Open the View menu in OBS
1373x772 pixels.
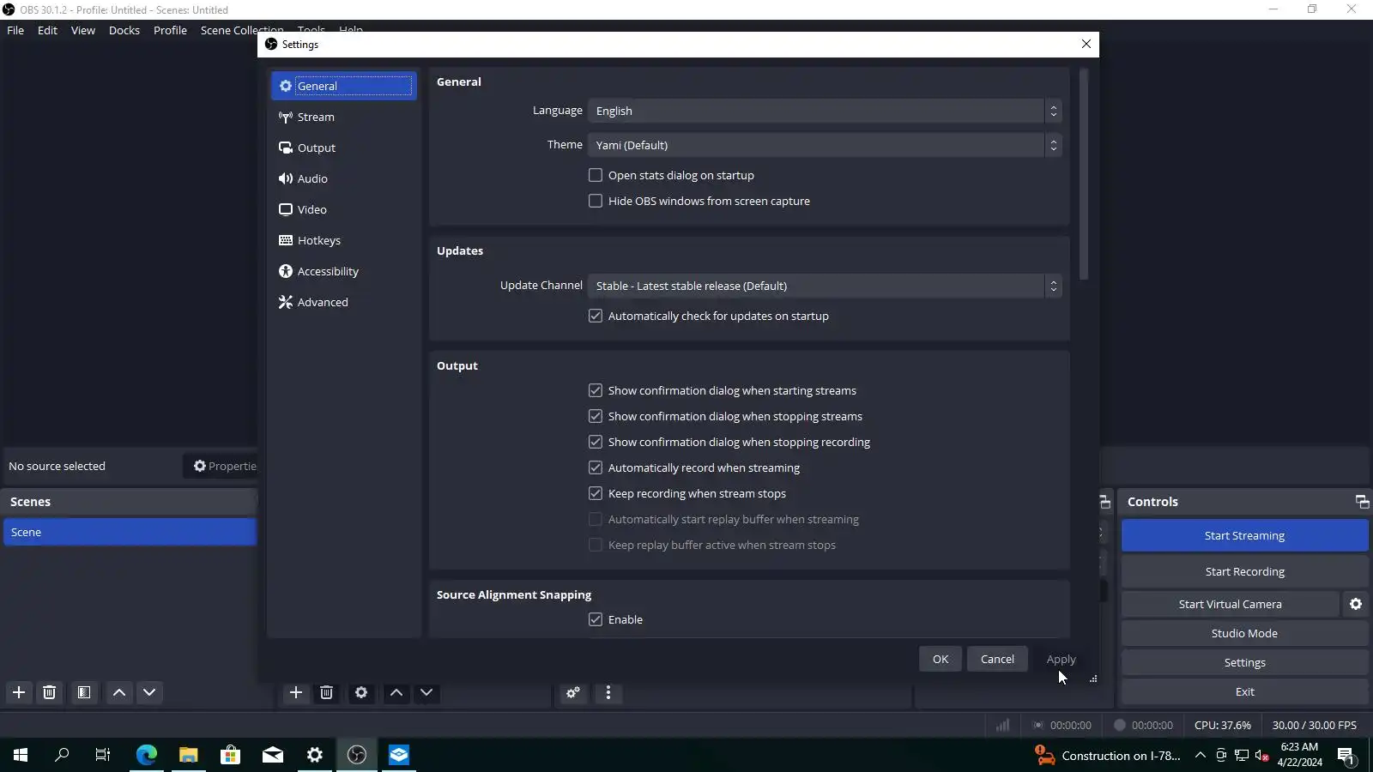click(83, 30)
